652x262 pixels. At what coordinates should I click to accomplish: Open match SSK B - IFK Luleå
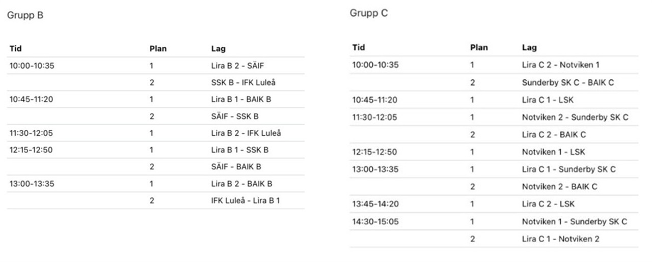tap(243, 82)
